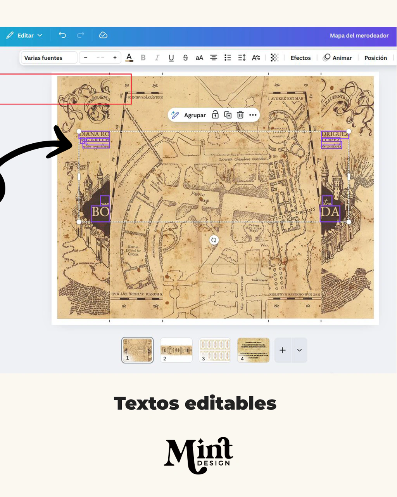Toggle strikethrough formatting

(x=185, y=58)
